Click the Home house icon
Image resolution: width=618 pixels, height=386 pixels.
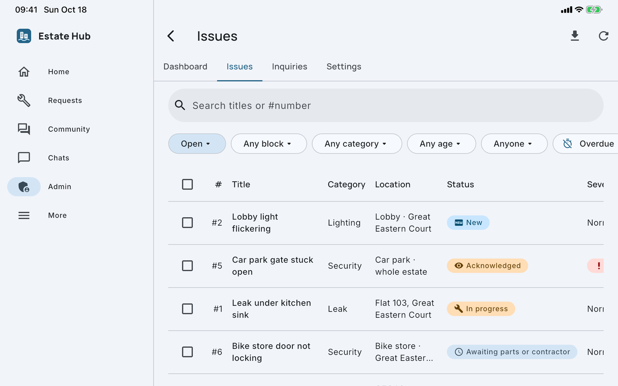tap(24, 72)
